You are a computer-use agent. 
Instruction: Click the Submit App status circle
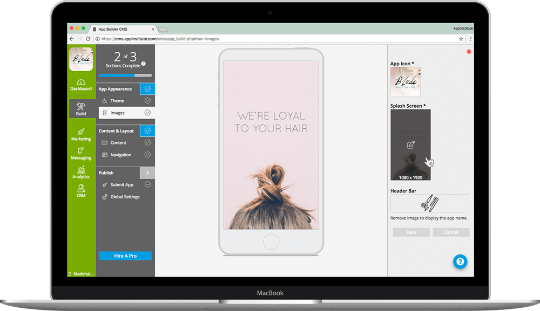click(x=147, y=184)
